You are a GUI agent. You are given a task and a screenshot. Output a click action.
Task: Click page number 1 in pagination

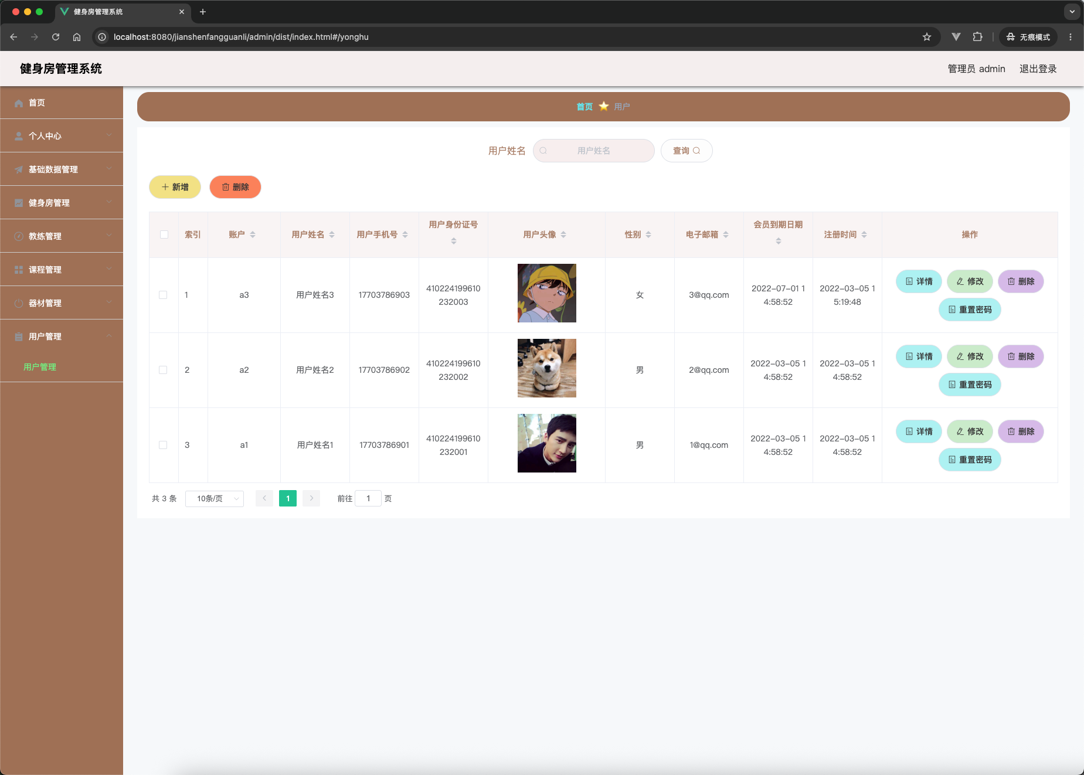coord(288,498)
